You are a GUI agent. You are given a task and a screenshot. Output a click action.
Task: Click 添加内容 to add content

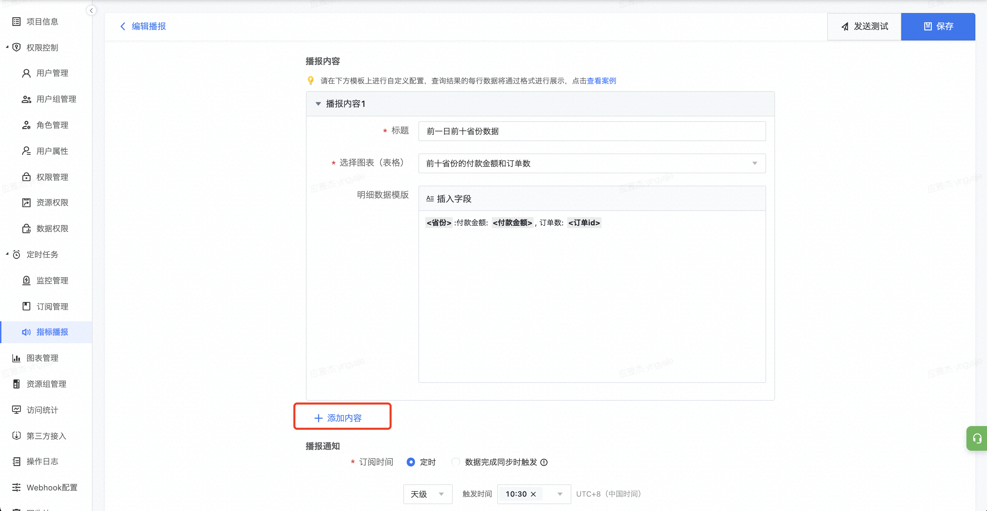pos(338,418)
